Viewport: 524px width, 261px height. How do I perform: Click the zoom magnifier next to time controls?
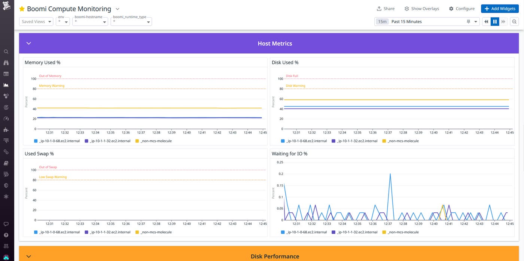(514, 21)
